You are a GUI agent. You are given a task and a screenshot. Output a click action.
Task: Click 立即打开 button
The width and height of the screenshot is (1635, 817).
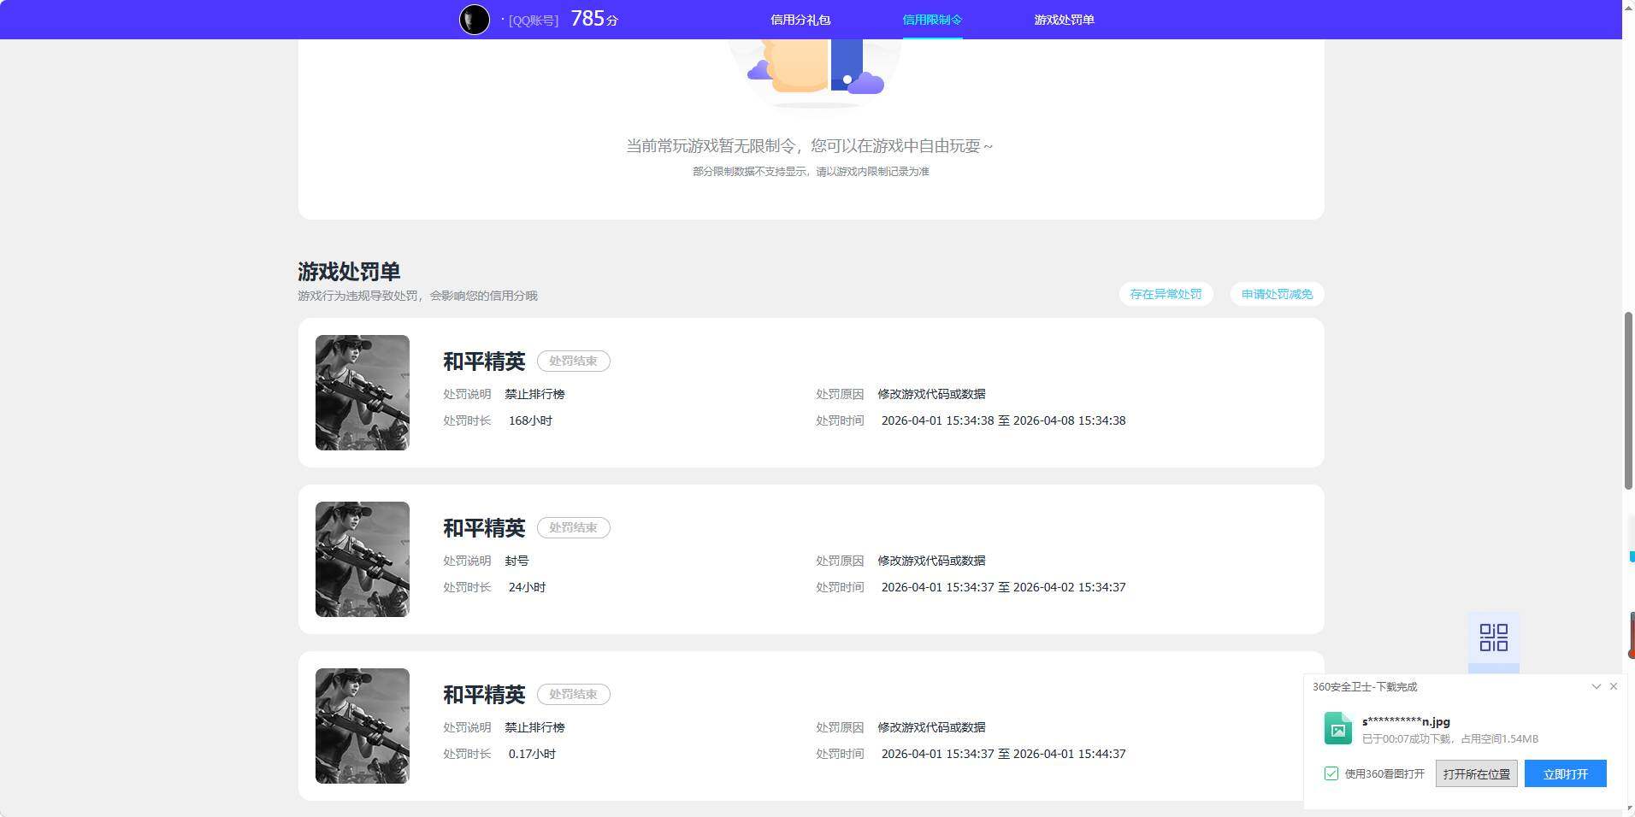tap(1565, 773)
